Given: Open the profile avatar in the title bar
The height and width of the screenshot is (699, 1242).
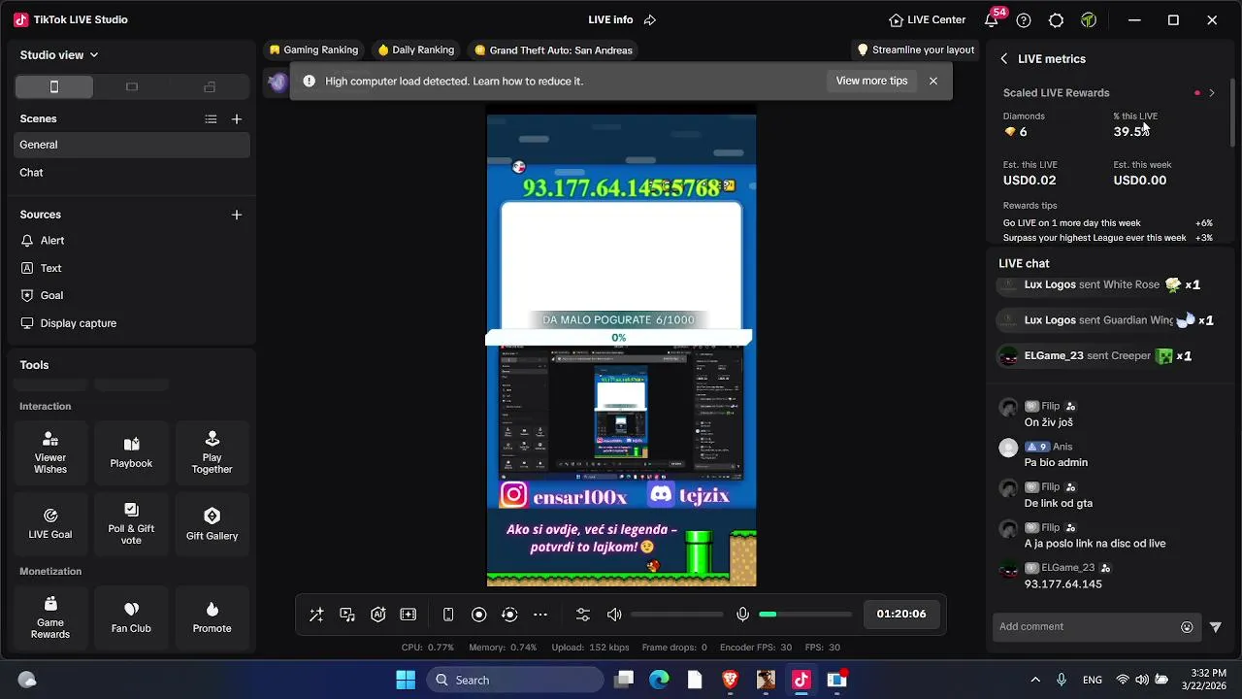Looking at the screenshot, I should coord(1089,19).
